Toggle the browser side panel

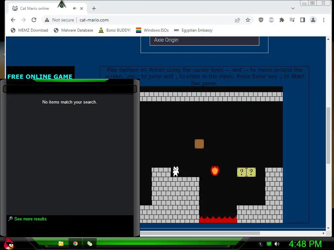(x=302, y=20)
